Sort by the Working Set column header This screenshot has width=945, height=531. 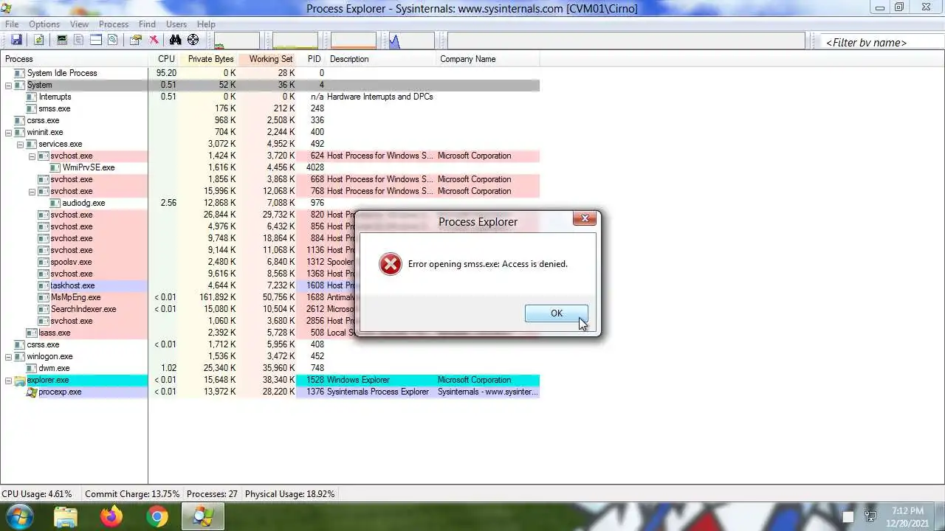pyautogui.click(x=268, y=59)
